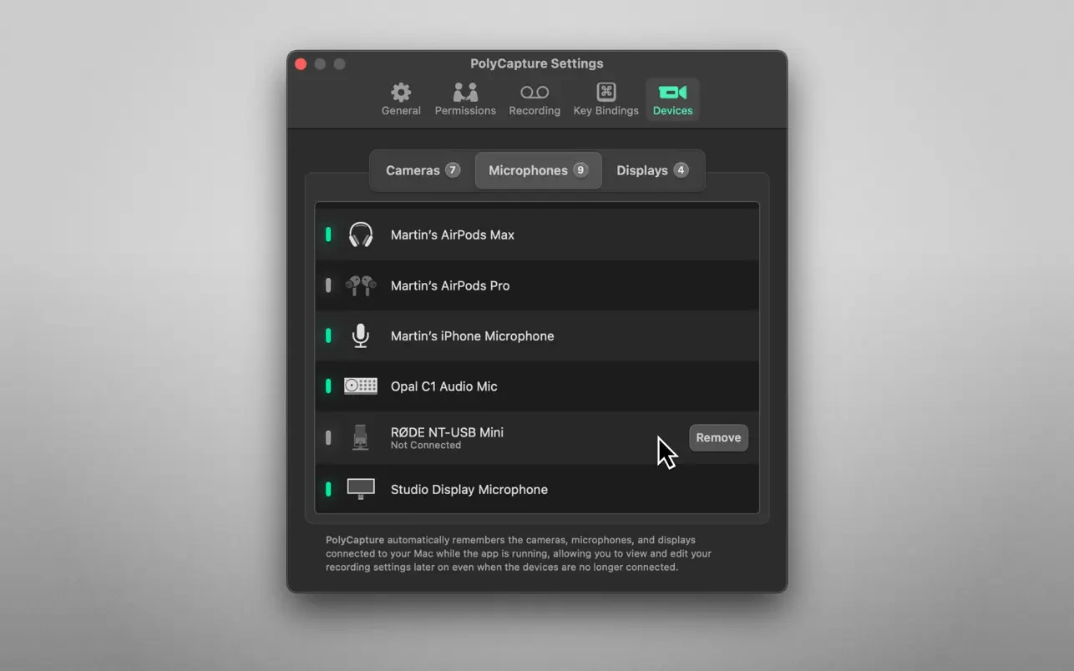Select the Microphones tab
Image resolution: width=1074 pixels, height=671 pixels.
point(538,170)
